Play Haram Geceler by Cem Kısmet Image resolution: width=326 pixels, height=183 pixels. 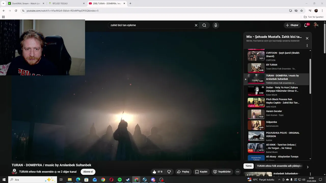276,114
